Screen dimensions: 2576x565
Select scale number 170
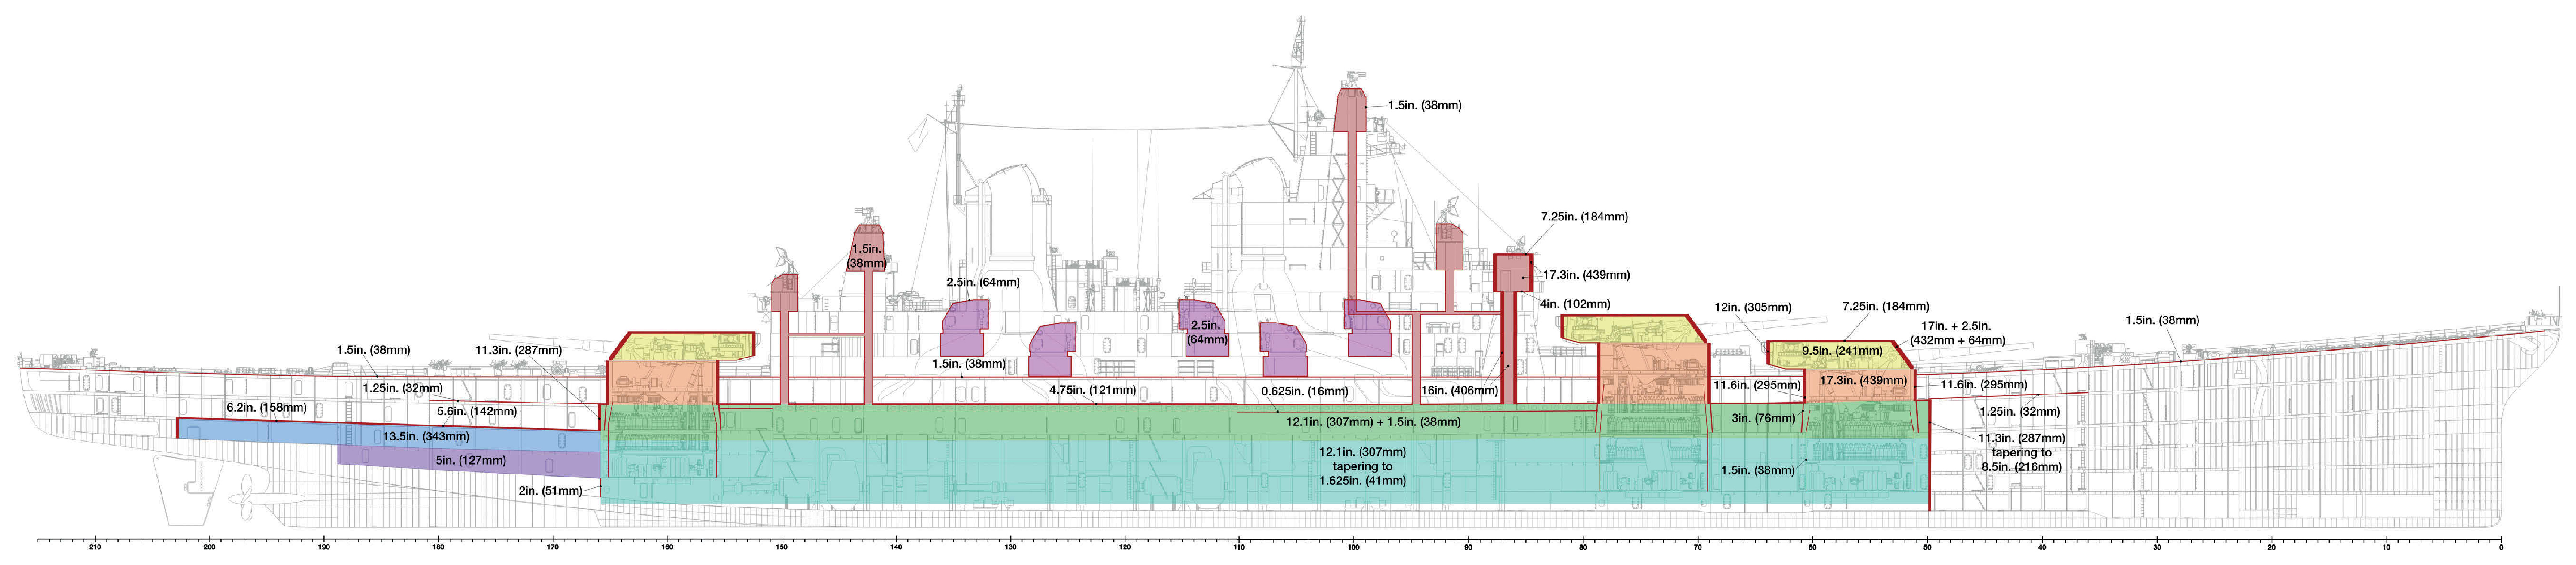[x=553, y=547]
